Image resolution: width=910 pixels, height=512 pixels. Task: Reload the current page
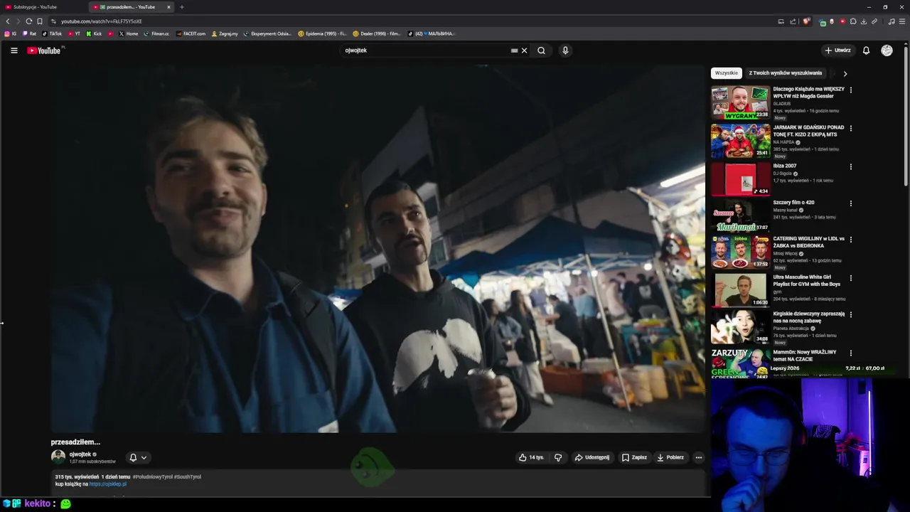[28, 21]
